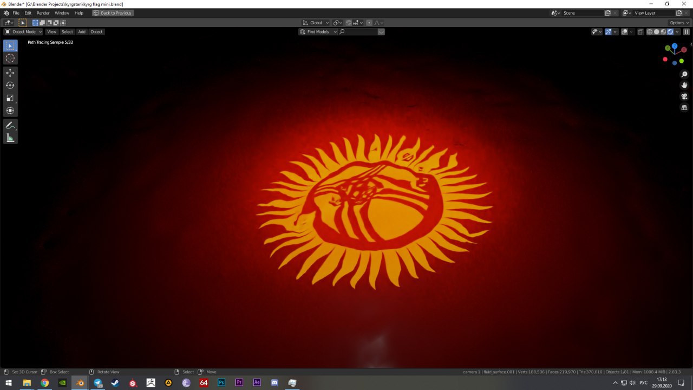The width and height of the screenshot is (693, 390).
Task: Create a new scene with copy icon
Action: click(x=608, y=13)
